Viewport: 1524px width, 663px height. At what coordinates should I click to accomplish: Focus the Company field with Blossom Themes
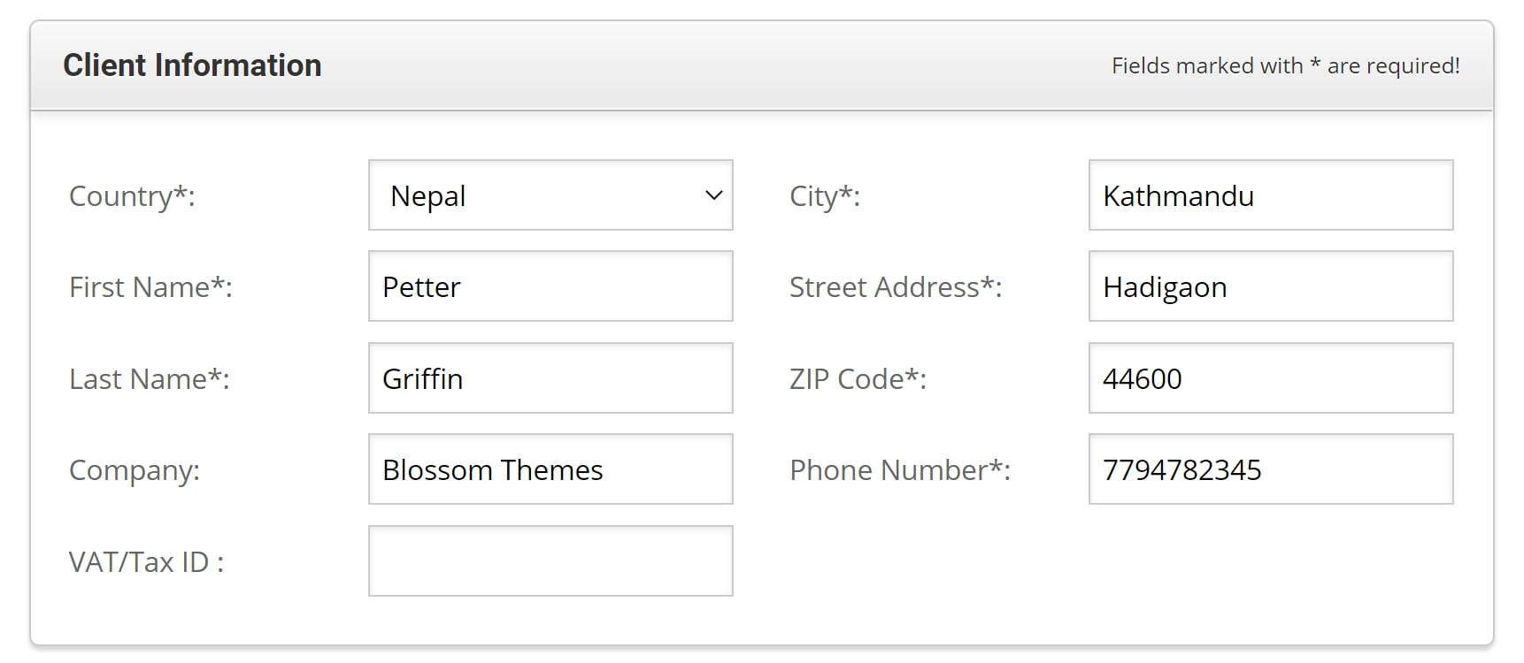tap(550, 469)
